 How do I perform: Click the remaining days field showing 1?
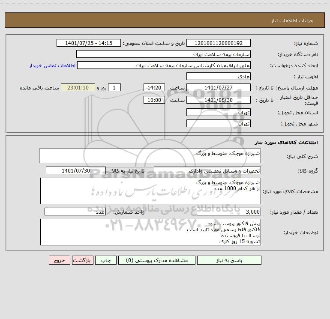[x=114, y=87]
